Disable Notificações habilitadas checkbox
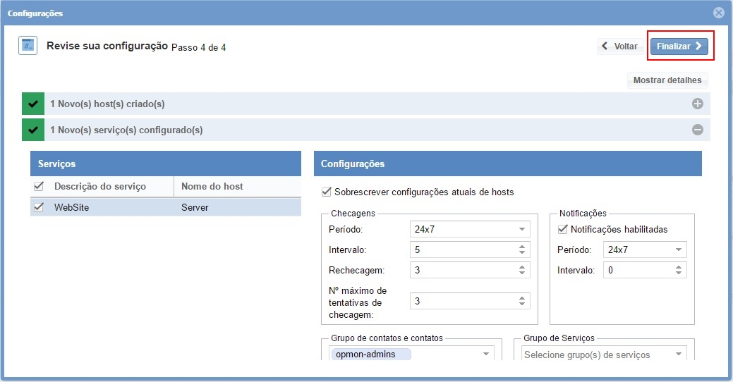 click(562, 229)
